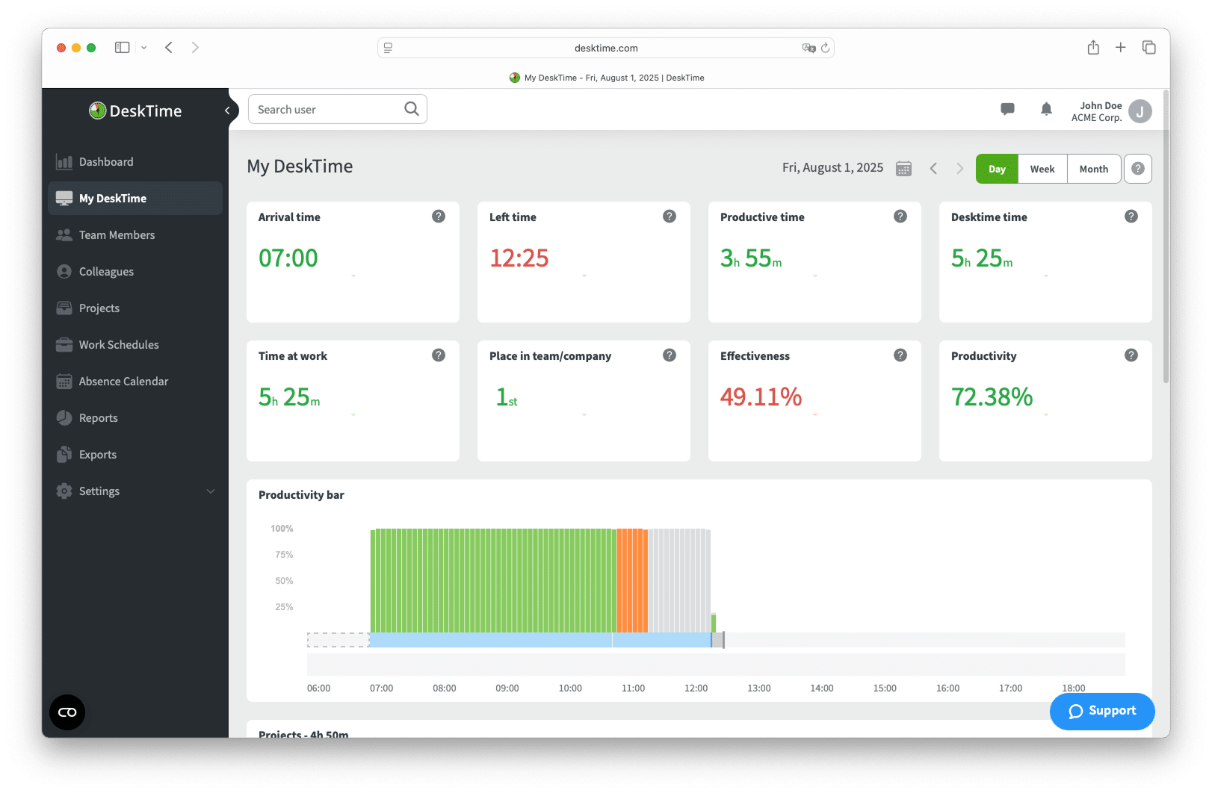1212x793 pixels.
Task: Go to previous day arrow
Action: pyautogui.click(x=933, y=169)
